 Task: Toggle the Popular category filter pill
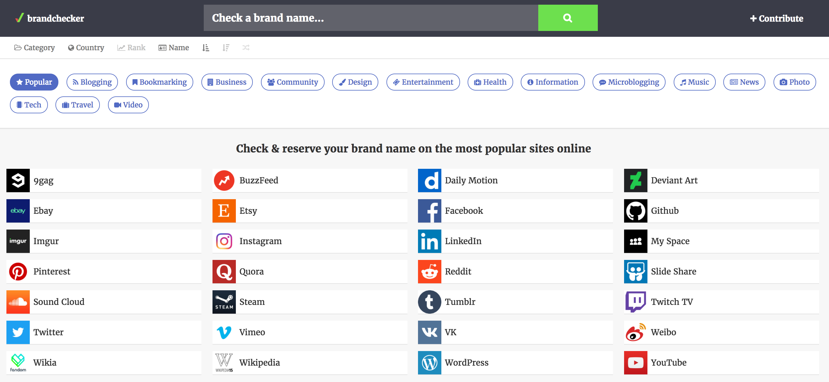tap(34, 82)
